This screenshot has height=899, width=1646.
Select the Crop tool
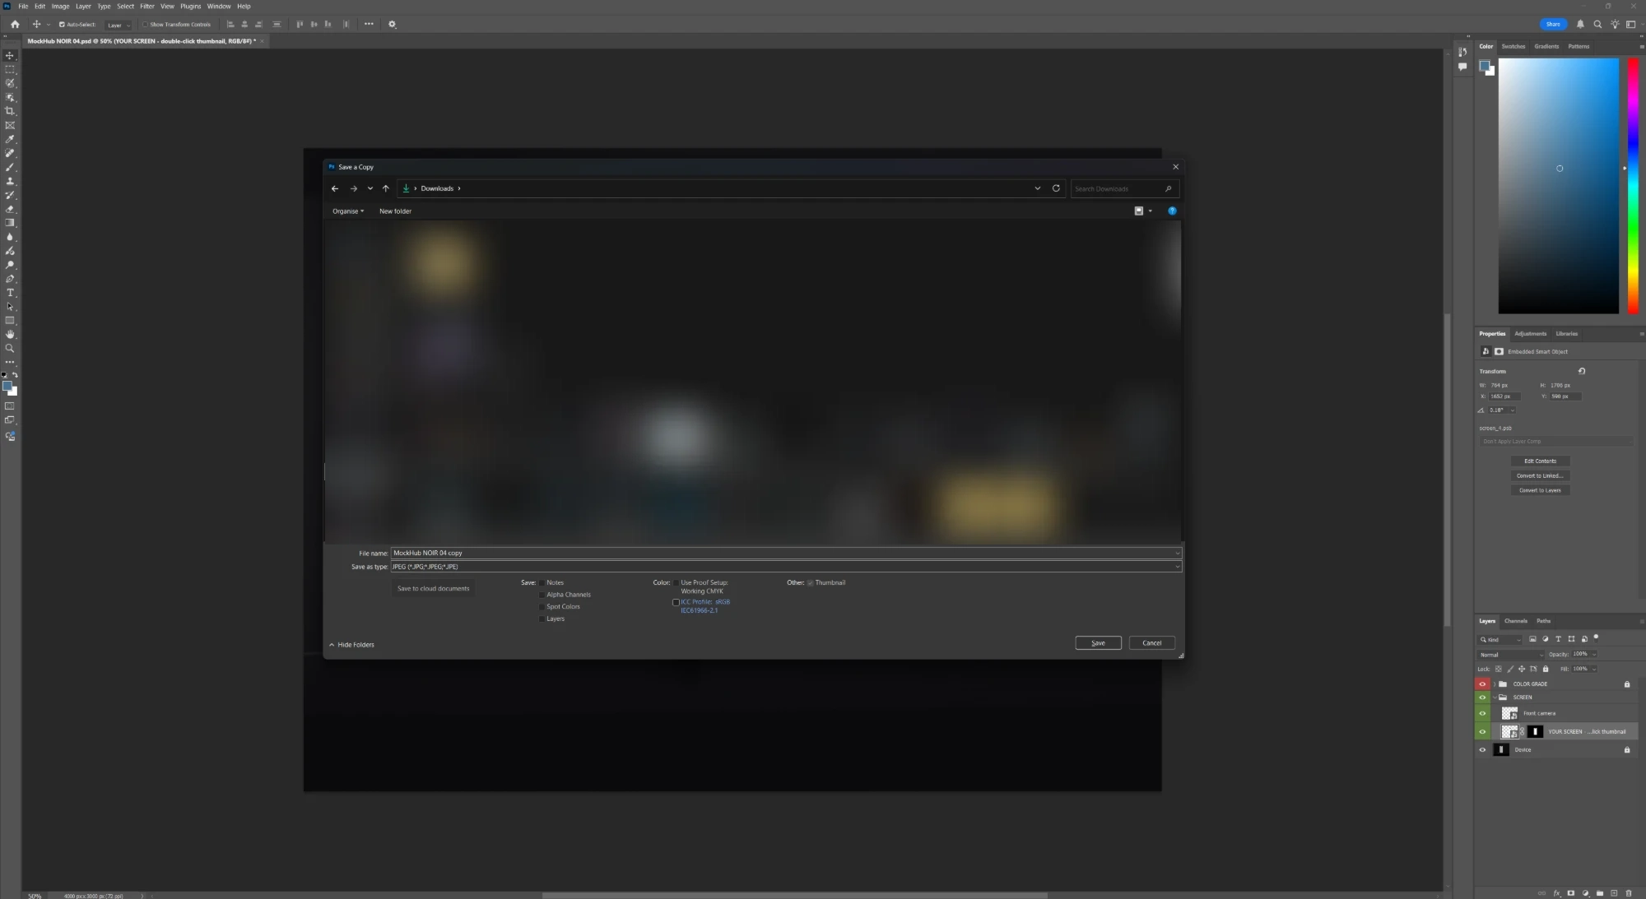[x=10, y=111]
